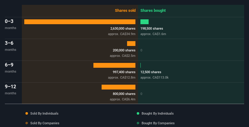Viewport: 249px width, 127px height.
Task: Select the 9–12 months orange sold bar
Action: coord(119,87)
